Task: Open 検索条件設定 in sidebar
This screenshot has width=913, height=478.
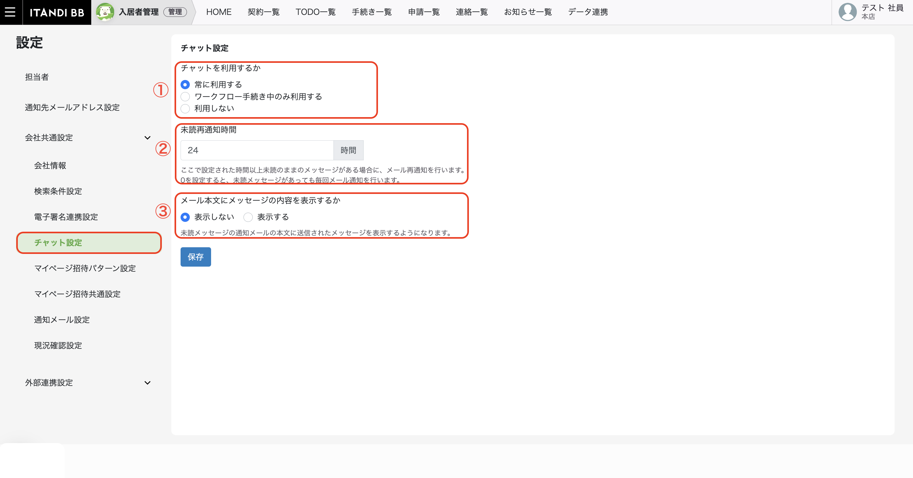Action: pos(58,191)
